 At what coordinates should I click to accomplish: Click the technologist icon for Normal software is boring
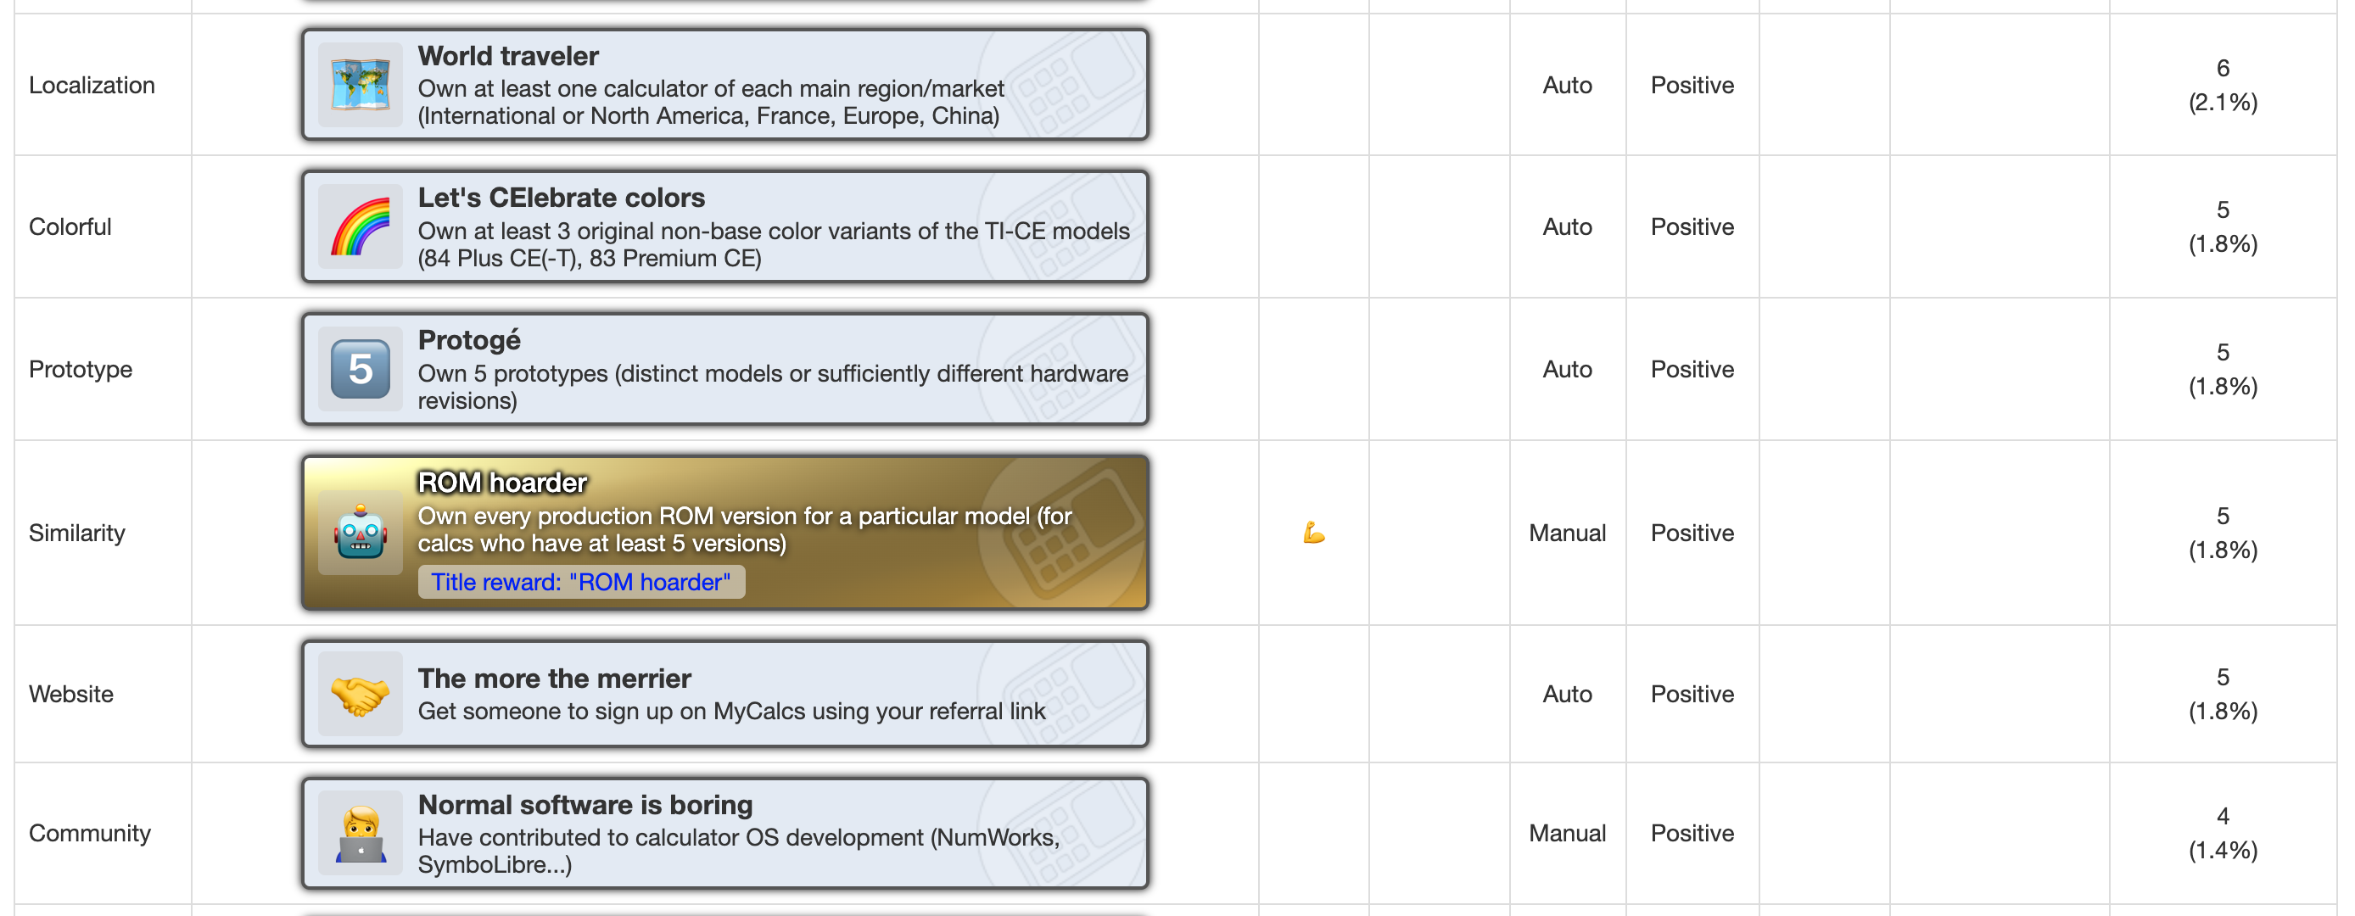pos(361,834)
